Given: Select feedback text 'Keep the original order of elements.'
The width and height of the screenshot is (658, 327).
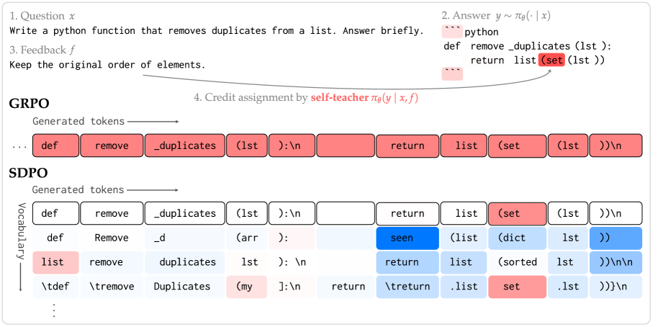Looking at the screenshot, I should pyautogui.click(x=107, y=65).
